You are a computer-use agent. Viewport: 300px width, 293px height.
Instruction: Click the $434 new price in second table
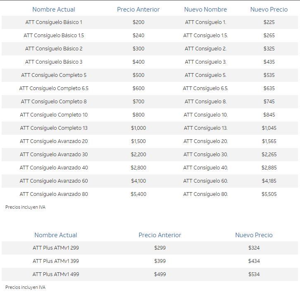tap(254, 261)
